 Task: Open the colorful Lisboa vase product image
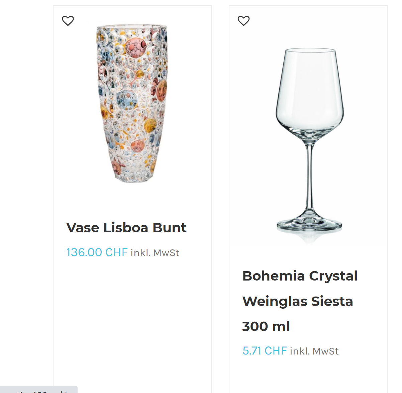pos(132,104)
